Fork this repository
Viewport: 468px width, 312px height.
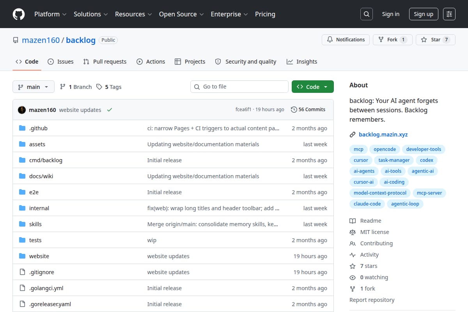tap(392, 40)
